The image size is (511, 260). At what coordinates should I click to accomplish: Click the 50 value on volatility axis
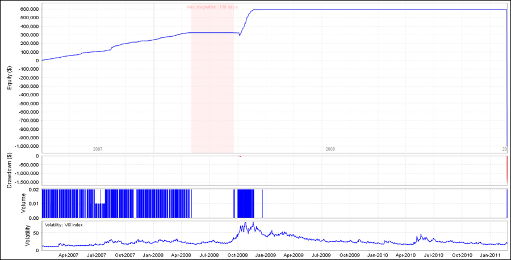click(x=36, y=233)
